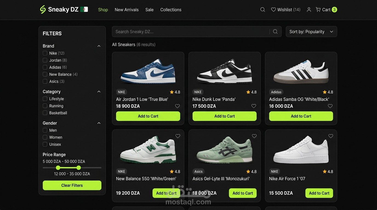Click the left price range slider handle
Viewport: 377px width, 210px height.
pos(58,168)
